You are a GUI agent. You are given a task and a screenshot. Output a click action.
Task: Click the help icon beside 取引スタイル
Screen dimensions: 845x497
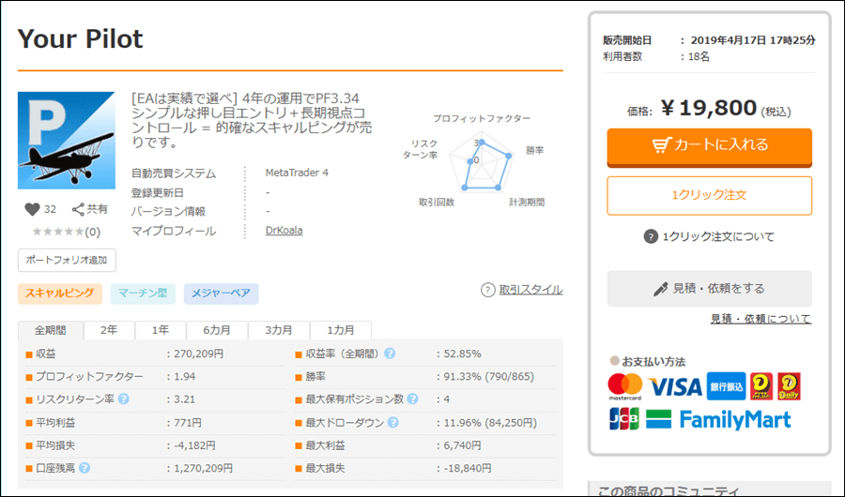(488, 290)
